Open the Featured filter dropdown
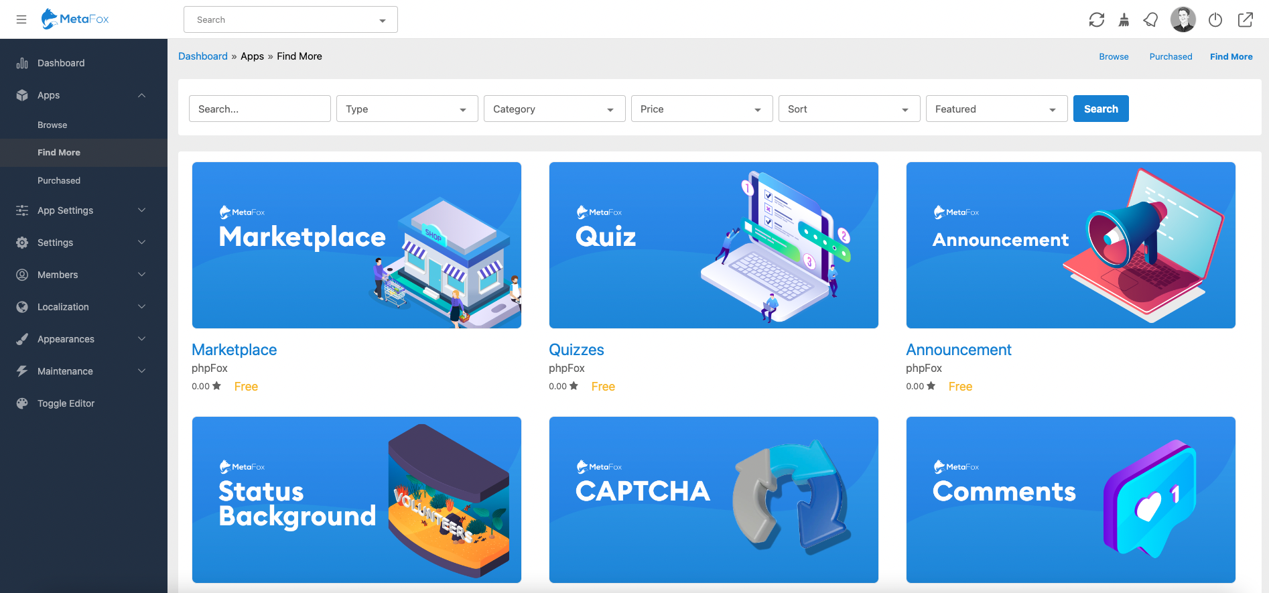The height and width of the screenshot is (593, 1269). point(997,109)
